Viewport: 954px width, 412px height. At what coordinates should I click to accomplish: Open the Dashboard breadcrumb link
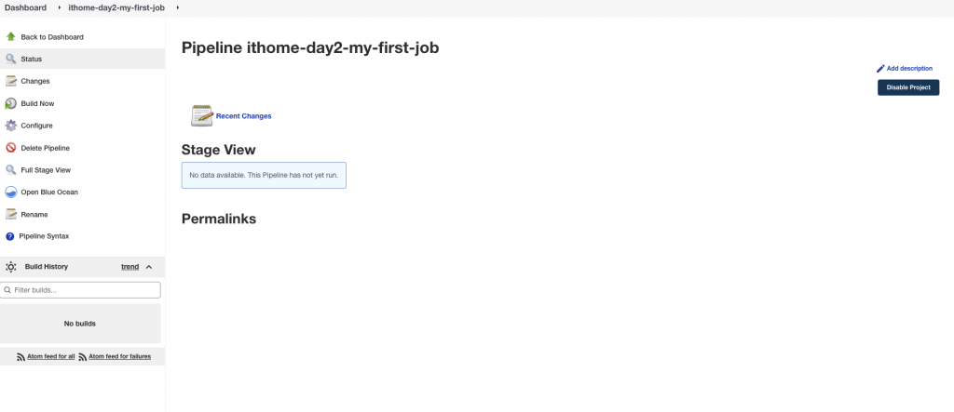pyautogui.click(x=25, y=7)
